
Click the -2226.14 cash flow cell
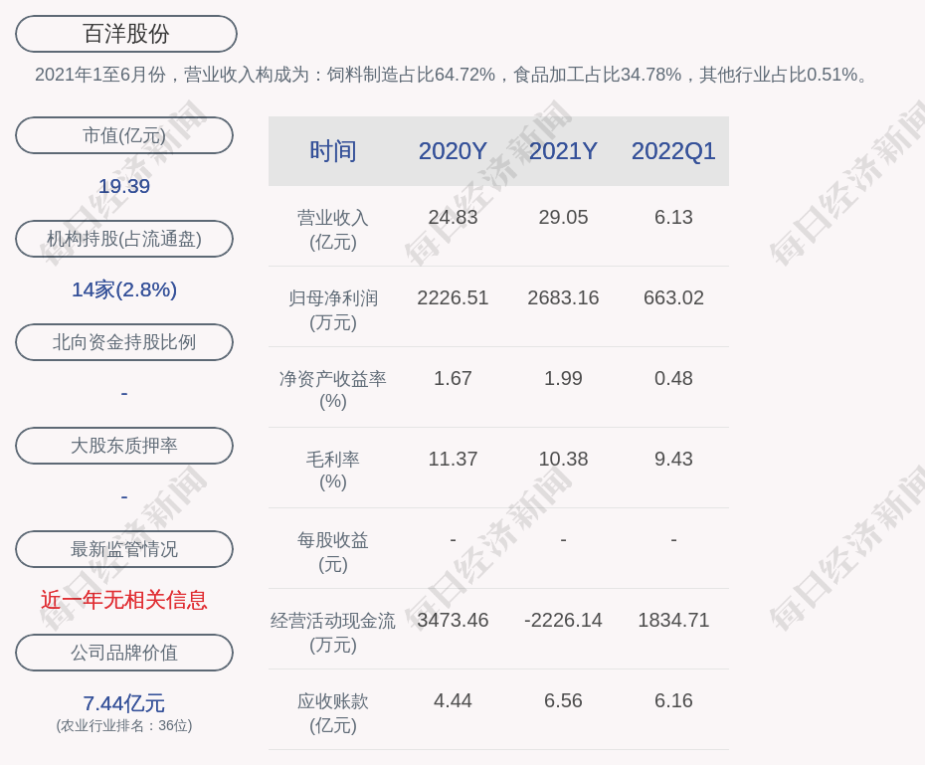coord(563,620)
